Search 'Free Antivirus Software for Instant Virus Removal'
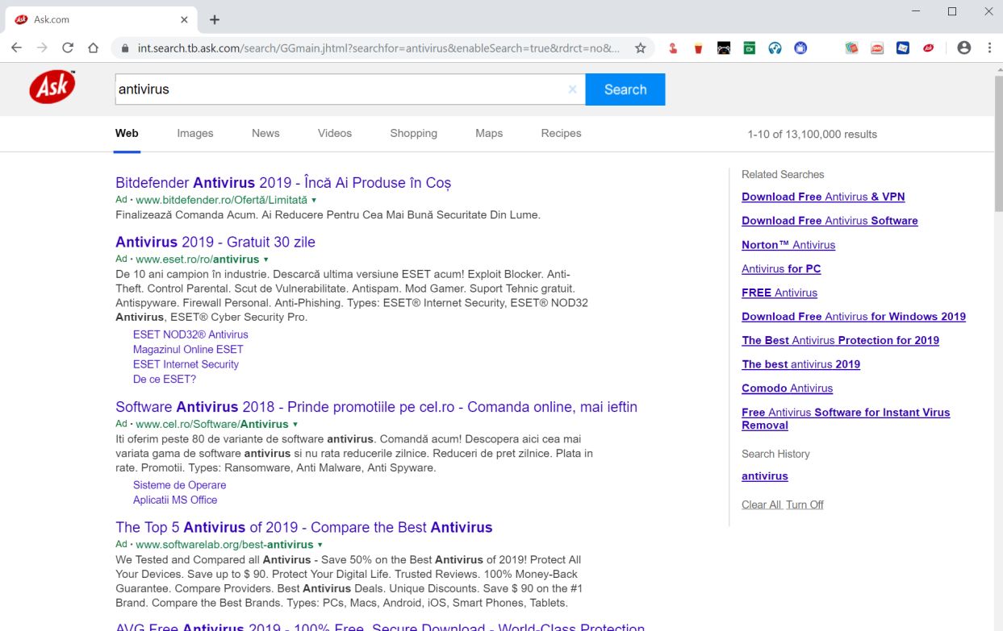 coord(846,418)
